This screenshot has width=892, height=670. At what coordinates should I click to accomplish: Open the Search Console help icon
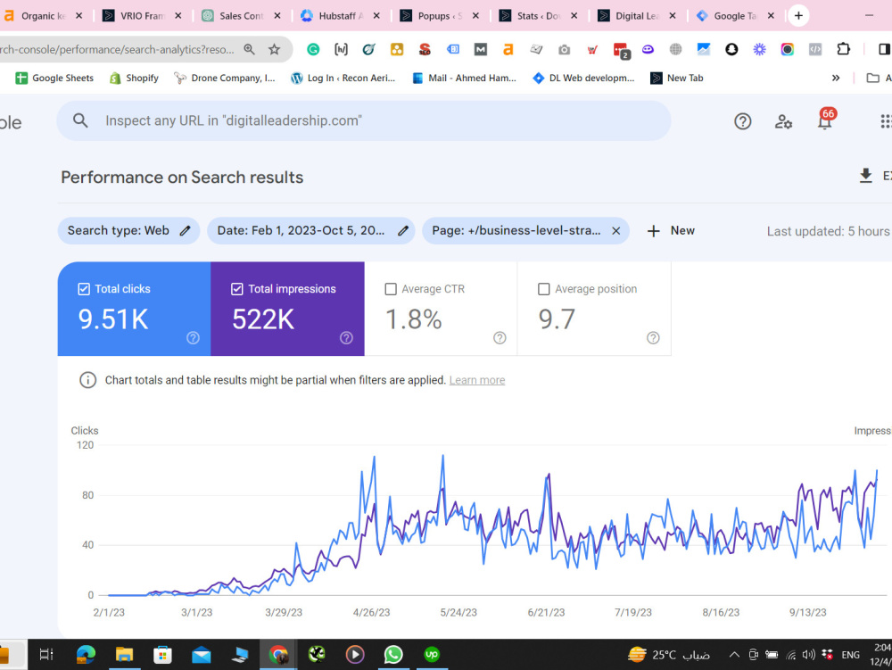(x=742, y=121)
